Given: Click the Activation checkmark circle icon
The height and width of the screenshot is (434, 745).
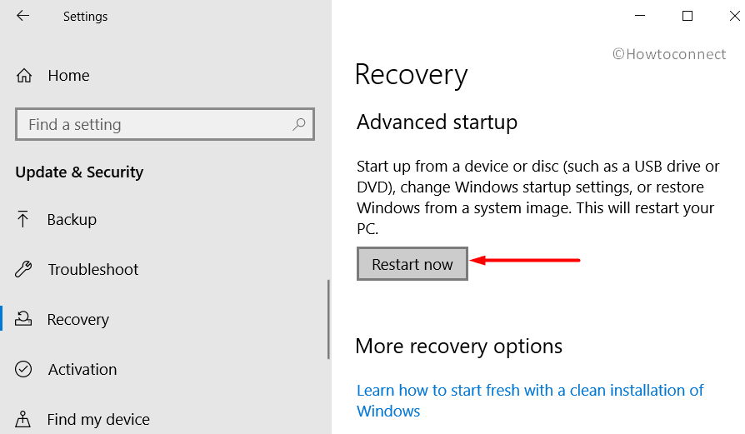Looking at the screenshot, I should click(x=23, y=369).
